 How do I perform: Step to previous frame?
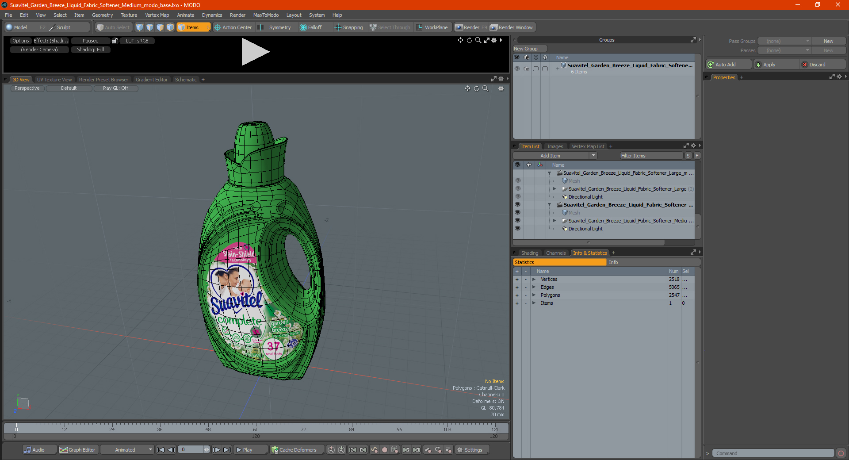click(172, 450)
